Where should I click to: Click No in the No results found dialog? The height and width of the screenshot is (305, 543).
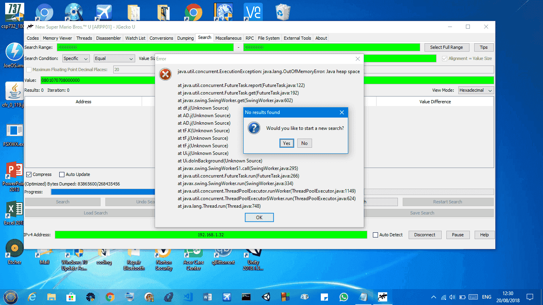pyautogui.click(x=304, y=143)
